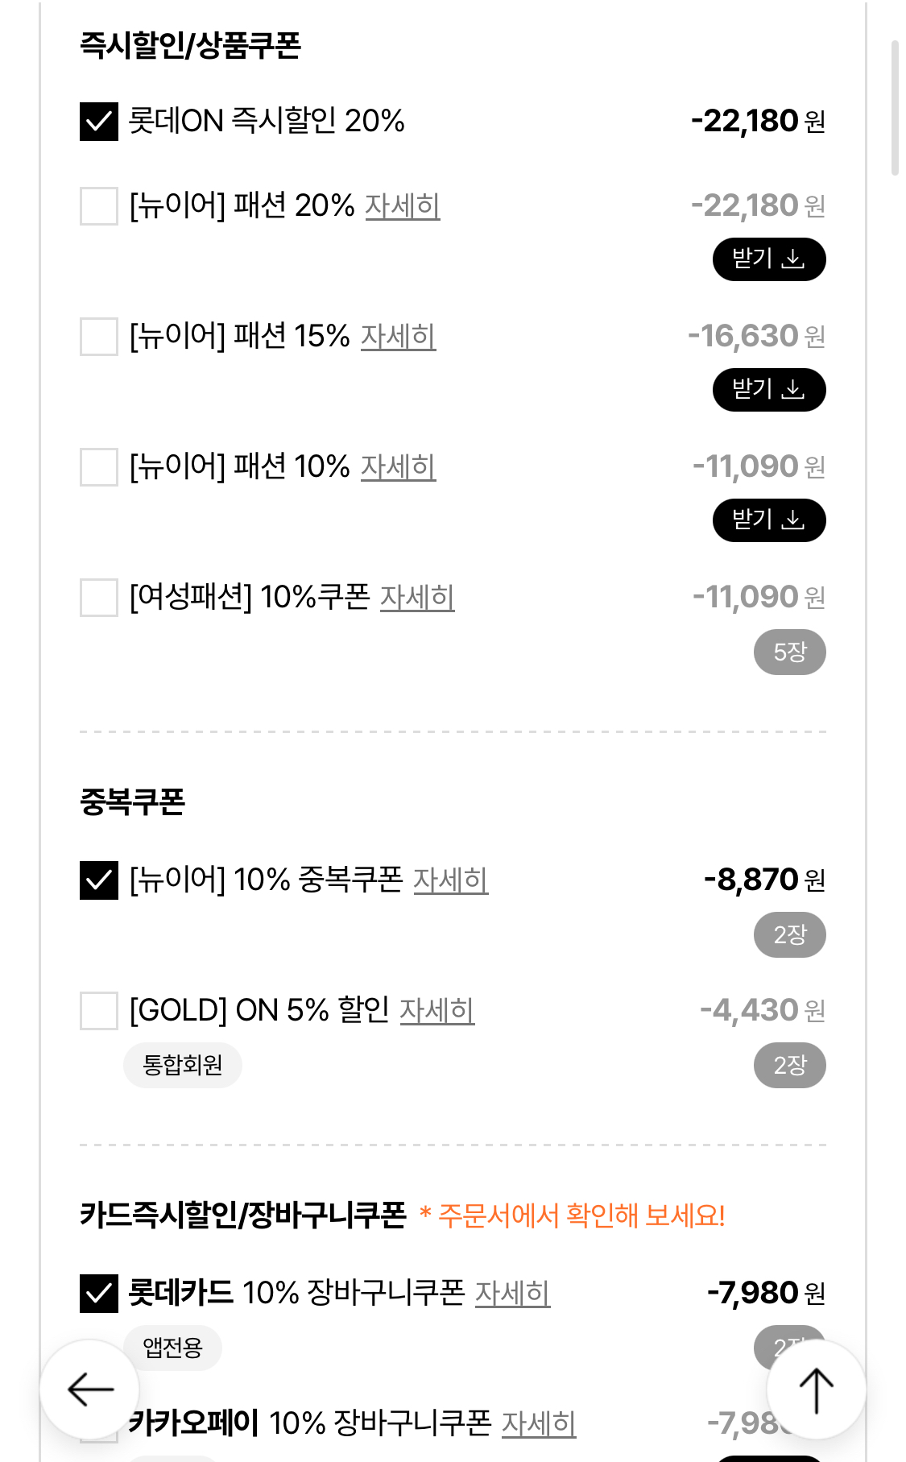Image resolution: width=906 pixels, height=1462 pixels.
Task: Uncheck 롯데ON 즉시할인 20% checkbox
Action: 99,122
